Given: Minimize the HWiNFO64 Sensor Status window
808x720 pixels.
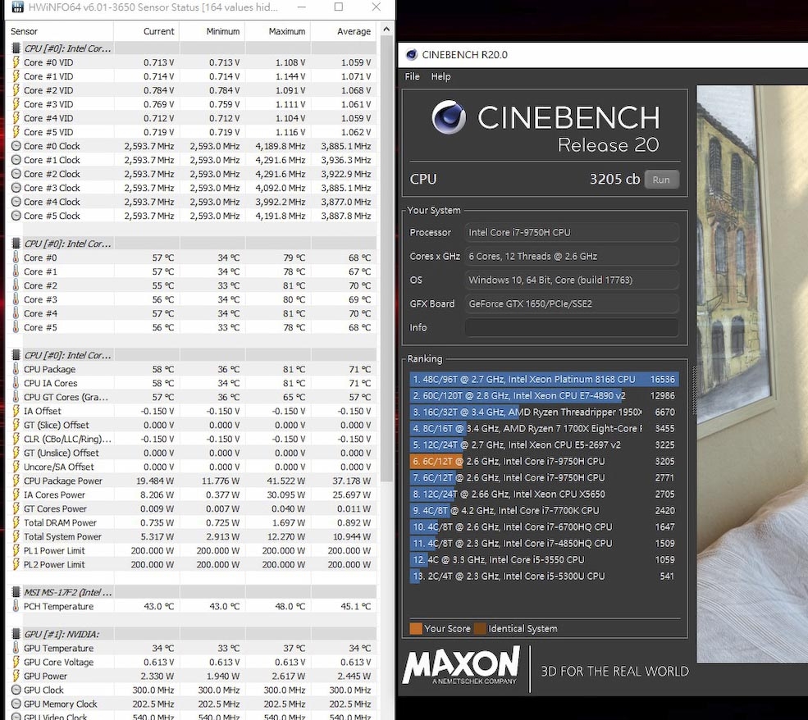Looking at the screenshot, I should click(x=301, y=7).
